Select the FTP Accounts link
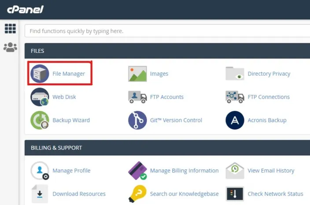The height and width of the screenshot is (205, 310). click(x=166, y=97)
